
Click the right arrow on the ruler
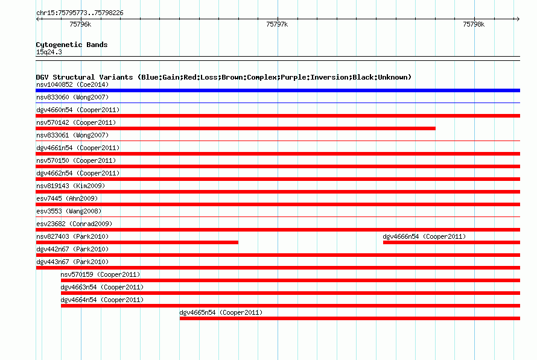tap(518, 19)
